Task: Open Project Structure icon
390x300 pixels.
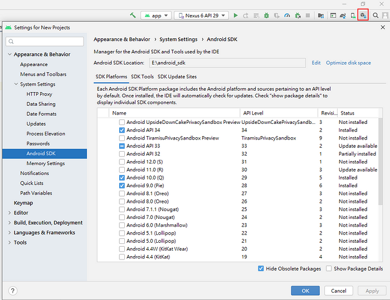Action: (321, 16)
